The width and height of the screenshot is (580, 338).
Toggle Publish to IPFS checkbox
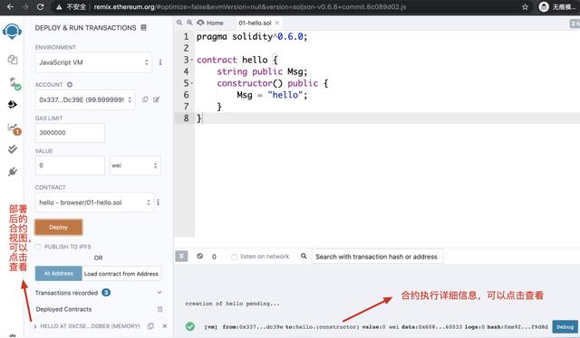pos(38,247)
